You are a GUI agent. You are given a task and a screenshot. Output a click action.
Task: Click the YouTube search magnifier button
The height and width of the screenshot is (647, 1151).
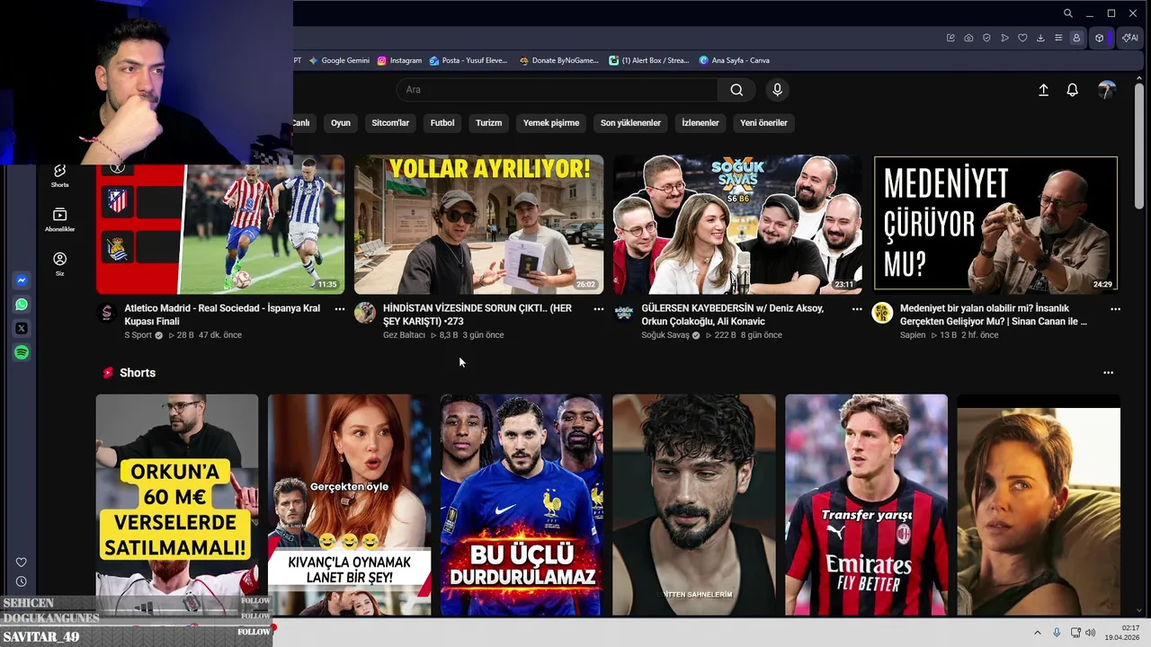(x=736, y=90)
